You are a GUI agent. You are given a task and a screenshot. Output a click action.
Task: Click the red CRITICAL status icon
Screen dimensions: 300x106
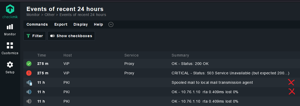point(29,73)
